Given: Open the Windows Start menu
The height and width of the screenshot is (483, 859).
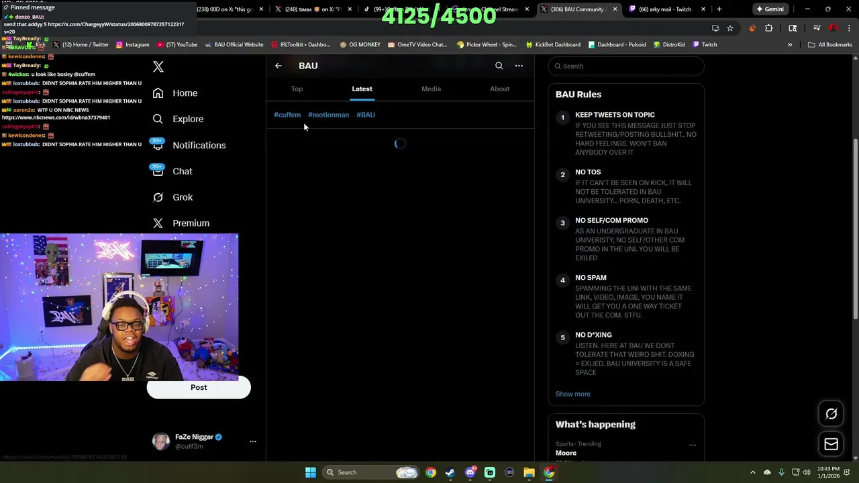Looking at the screenshot, I should click(311, 472).
